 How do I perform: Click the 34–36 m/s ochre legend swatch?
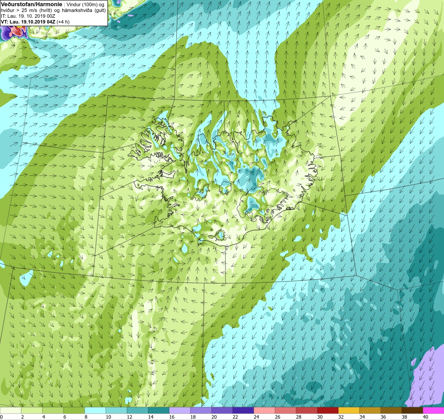pos(370,410)
